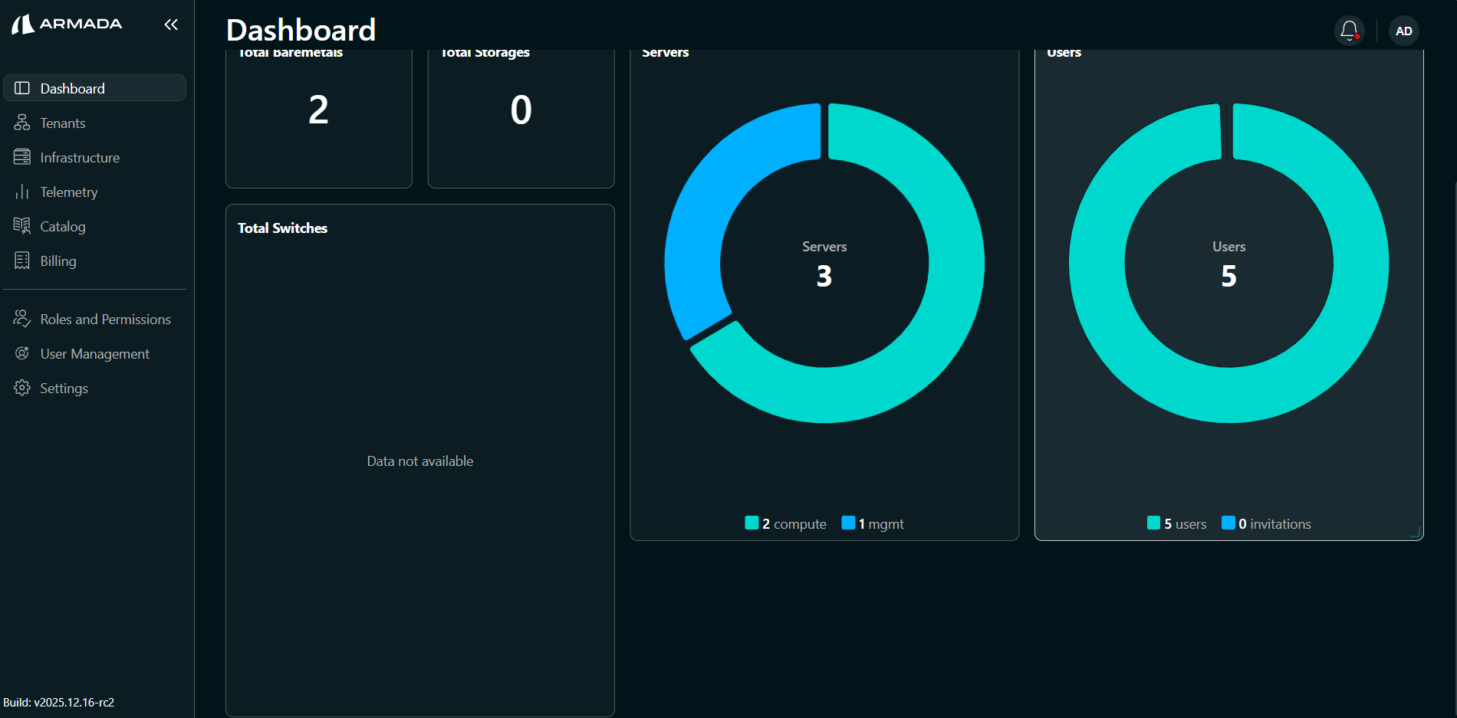
Task: Click the Settings gear icon
Action: (22, 388)
